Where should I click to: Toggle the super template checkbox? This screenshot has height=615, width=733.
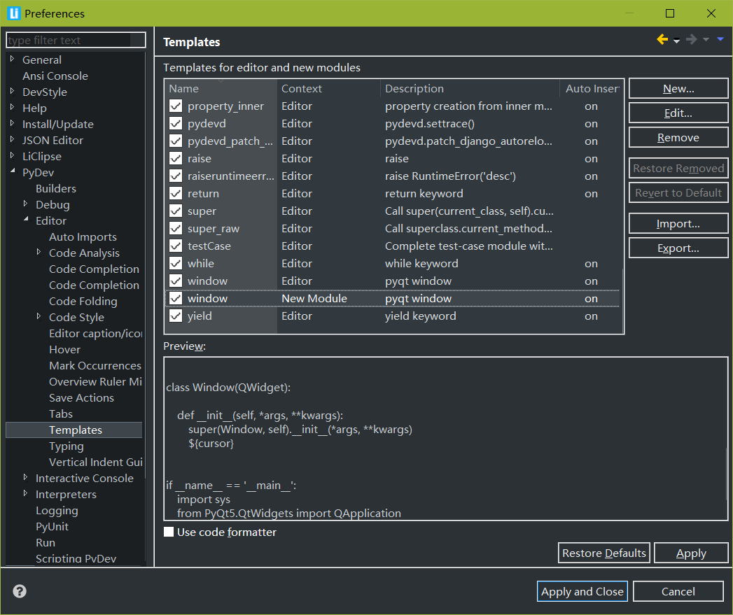click(176, 211)
